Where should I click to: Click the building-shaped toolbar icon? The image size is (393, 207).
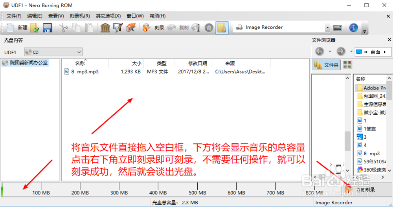tap(105, 27)
